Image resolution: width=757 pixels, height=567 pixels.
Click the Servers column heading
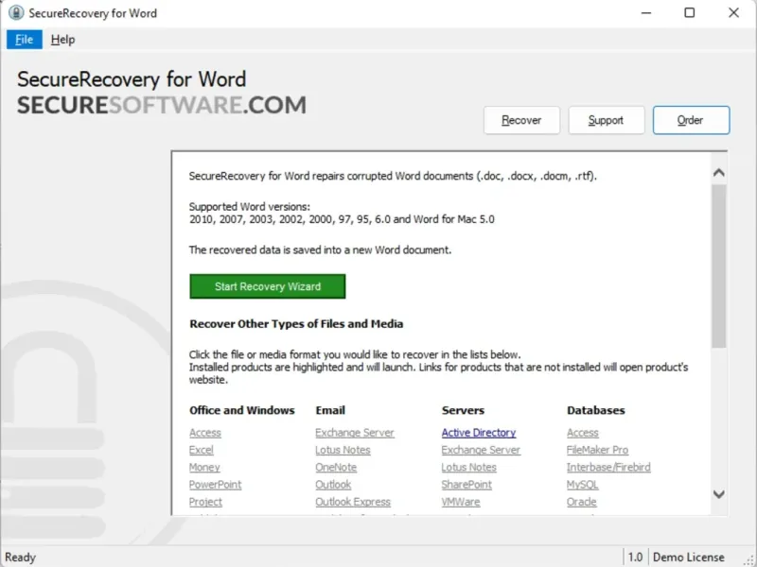[x=463, y=410]
